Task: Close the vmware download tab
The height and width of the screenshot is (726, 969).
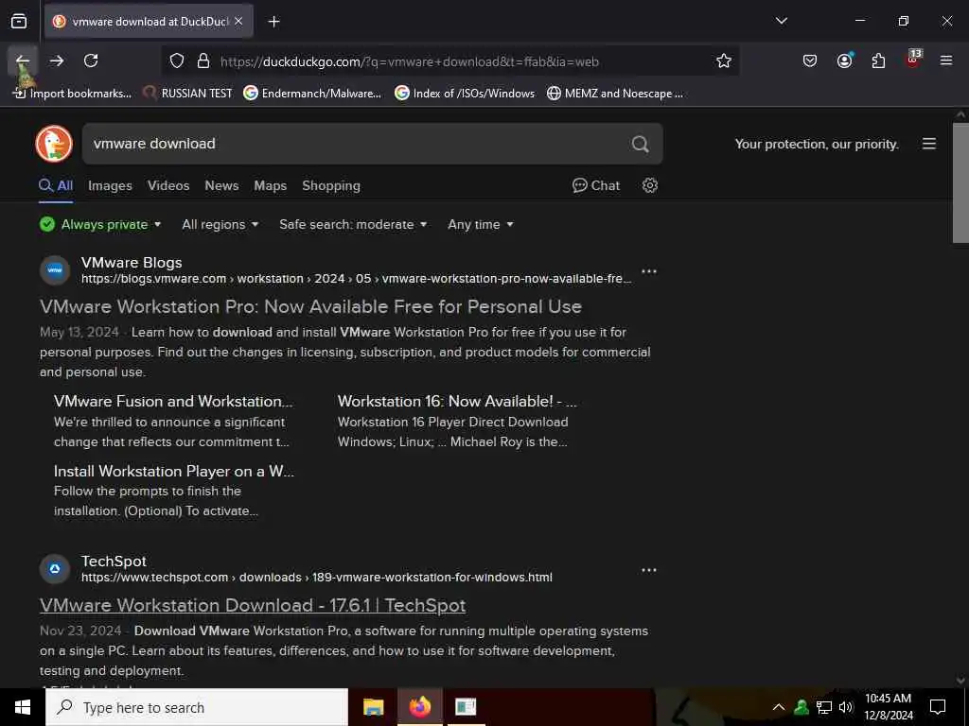Action: (238, 21)
